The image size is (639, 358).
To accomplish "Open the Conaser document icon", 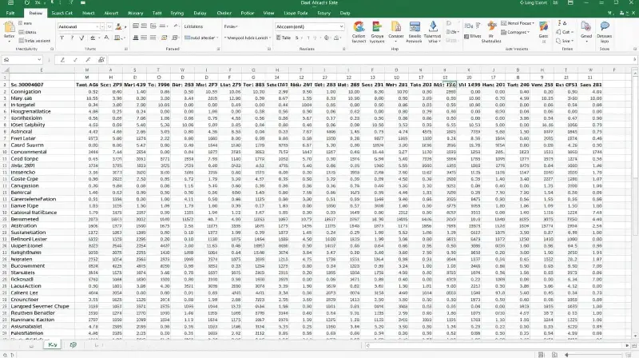I will (x=397, y=27).
